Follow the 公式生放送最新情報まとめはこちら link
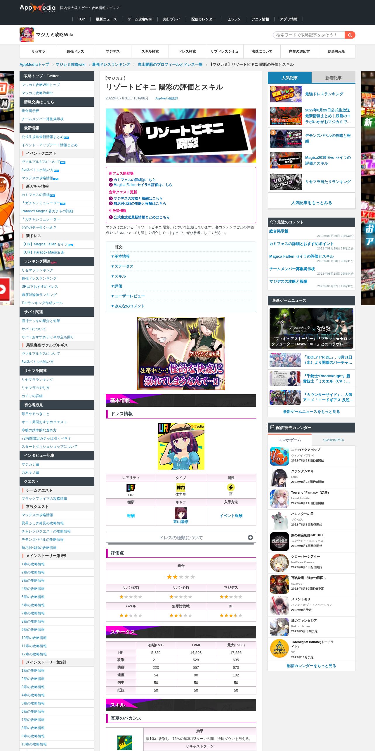This screenshot has width=375, height=751. [x=141, y=217]
